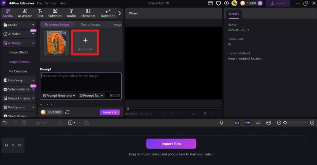Click the undo arrow in timeline toolbar
Image resolution: width=317 pixels, height=165 pixels.
(x=5, y=123)
